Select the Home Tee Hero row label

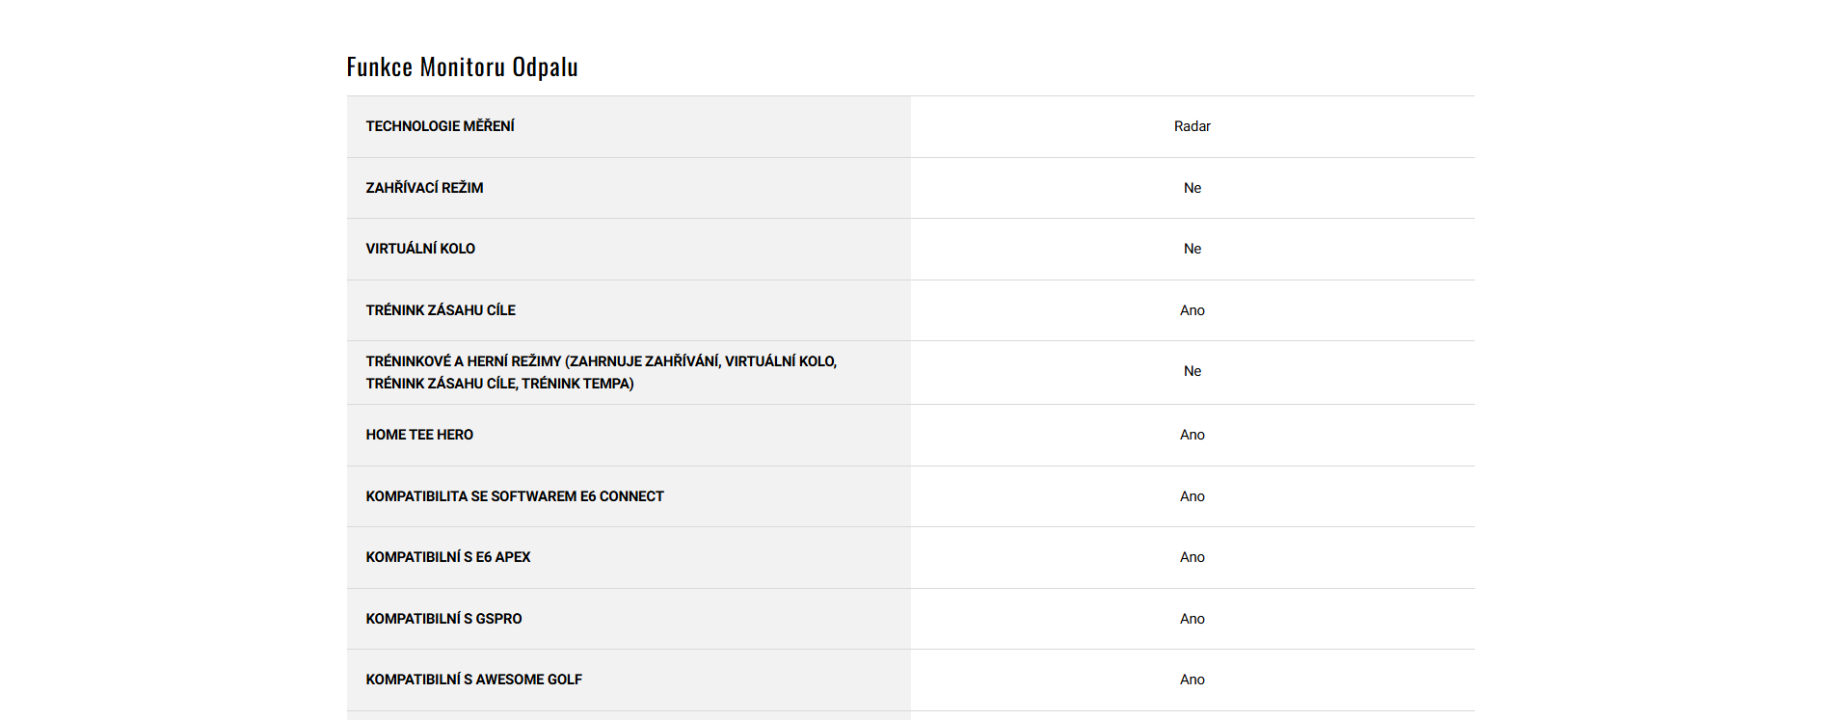click(419, 435)
